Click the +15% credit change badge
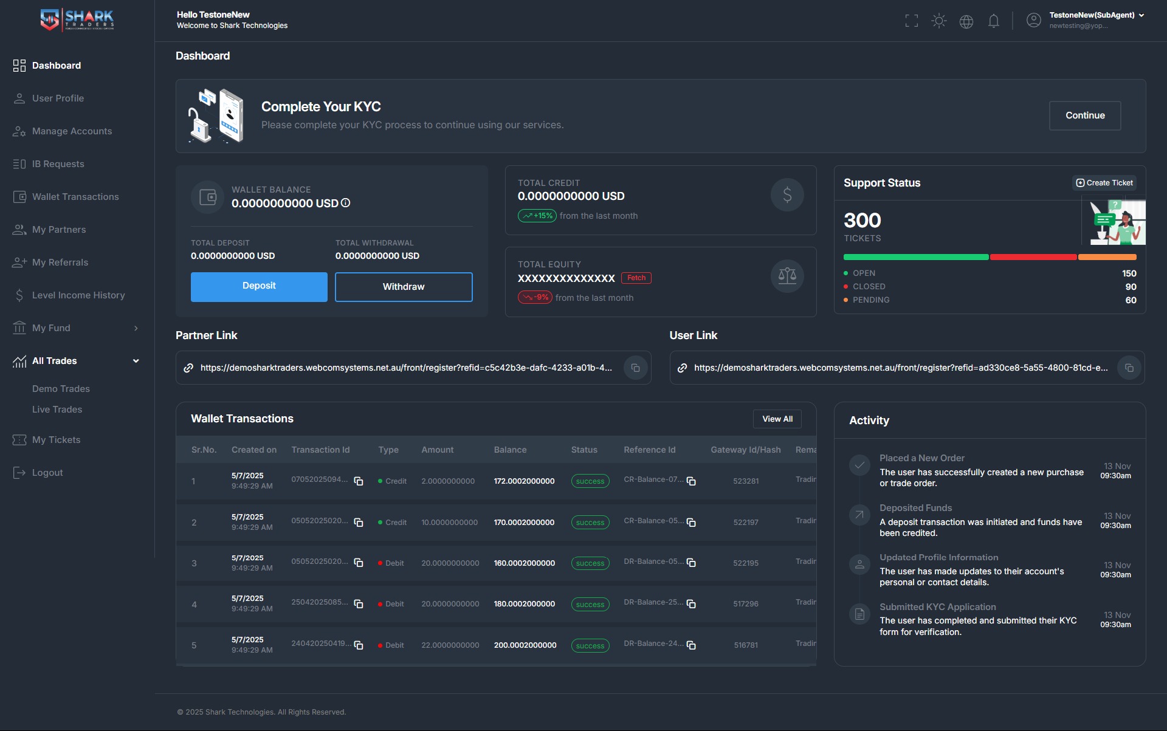The image size is (1167, 731). [537, 216]
